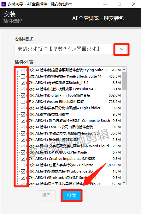This screenshot has width=141, height=214.
Task: Open the 安装模式 dropdown arrow
Action: (x=122, y=49)
